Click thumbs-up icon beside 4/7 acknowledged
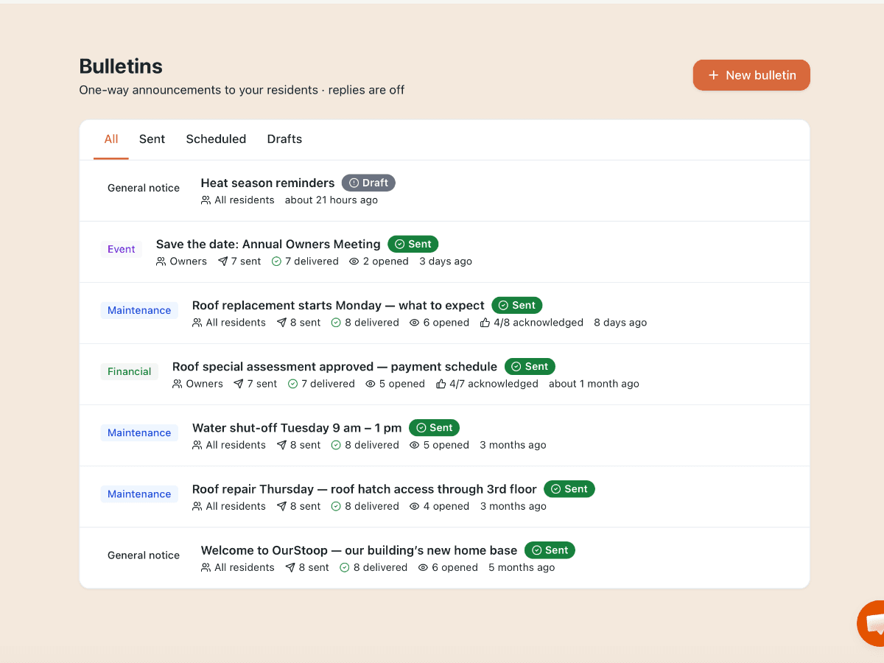The height and width of the screenshot is (663, 884). pyautogui.click(x=441, y=384)
